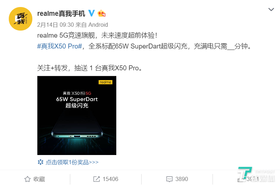Click the repost share arrow icon
Image resolution: width=280 pixels, height=187 pixels.
(x=97, y=179)
